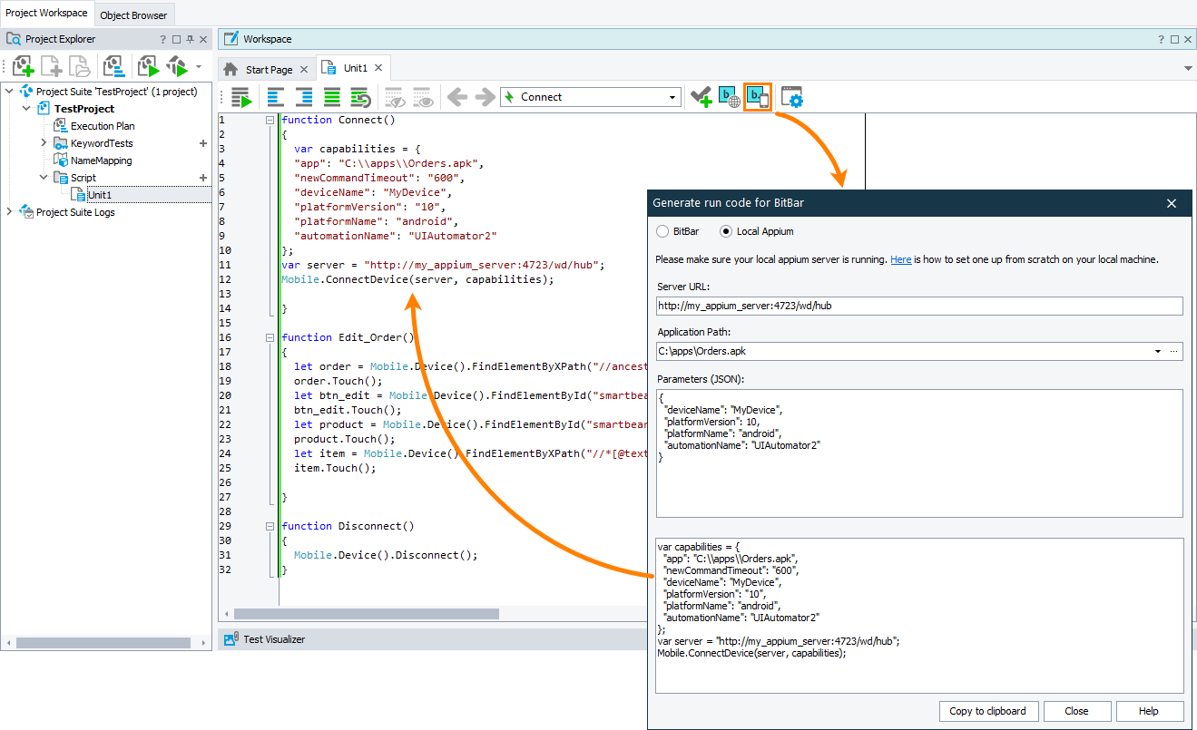
Task: Run the current routine in the editor
Action: (x=239, y=96)
